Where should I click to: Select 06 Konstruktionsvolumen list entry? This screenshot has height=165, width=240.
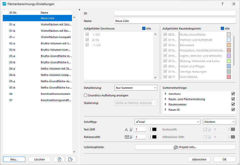click(37, 94)
